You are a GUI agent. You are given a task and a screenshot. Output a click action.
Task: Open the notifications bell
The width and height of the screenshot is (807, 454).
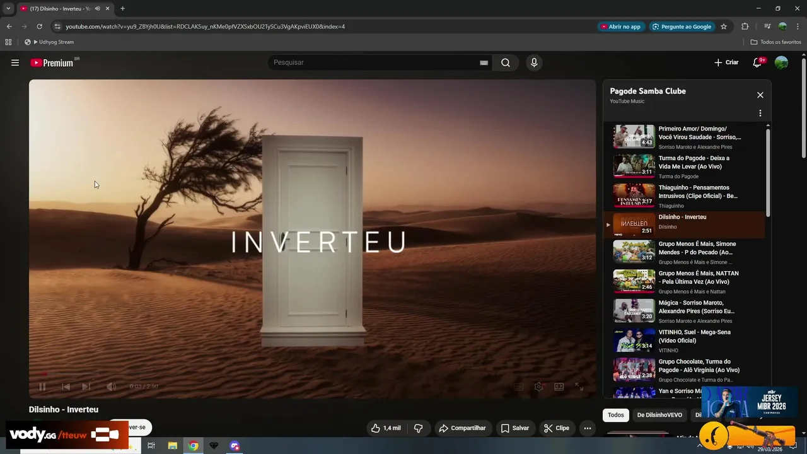tap(758, 62)
